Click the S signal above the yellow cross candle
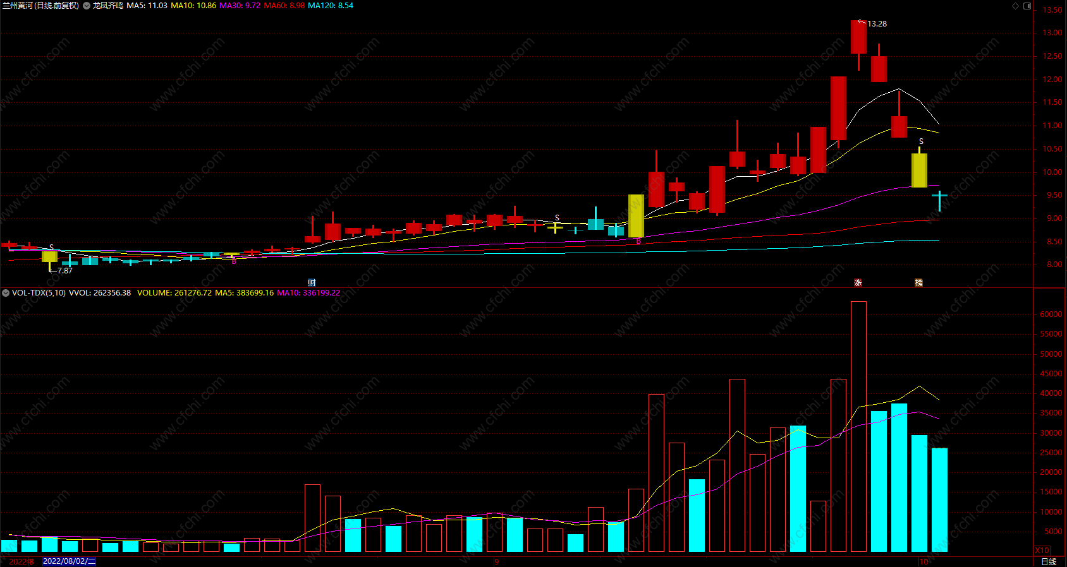Viewport: 1067px width, 567px height. (x=557, y=218)
